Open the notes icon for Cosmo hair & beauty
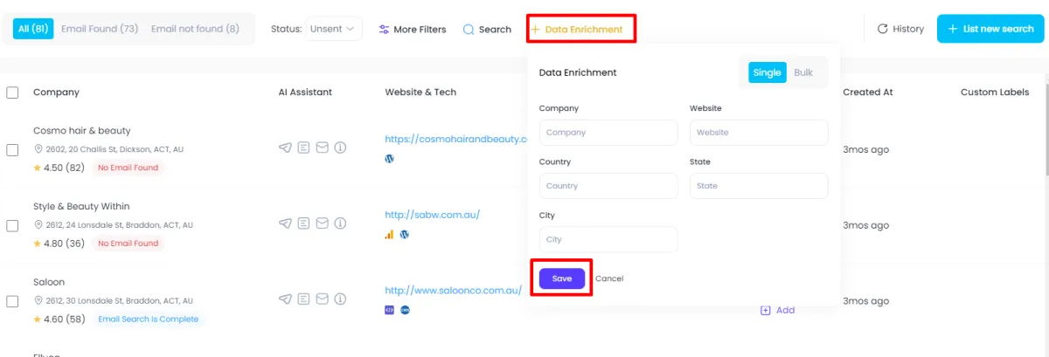The image size is (1049, 357). click(x=303, y=148)
